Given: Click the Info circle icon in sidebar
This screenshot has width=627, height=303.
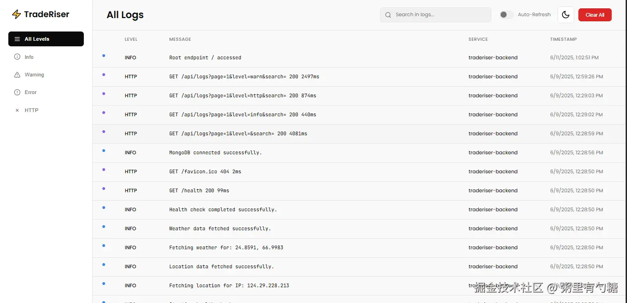Looking at the screenshot, I should point(17,57).
